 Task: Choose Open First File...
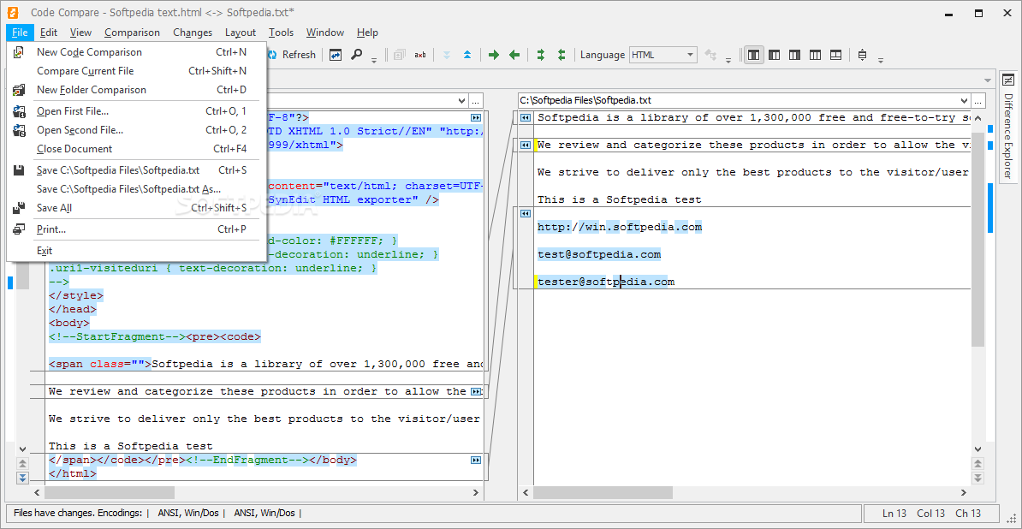coord(136,111)
